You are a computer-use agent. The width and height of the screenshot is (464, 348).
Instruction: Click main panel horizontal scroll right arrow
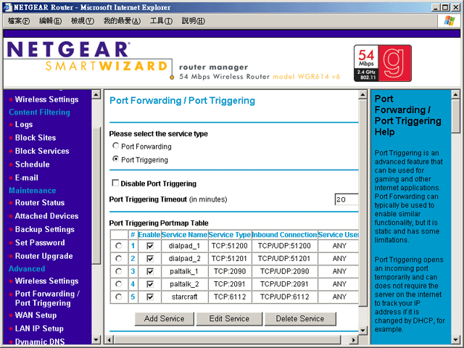click(353, 340)
